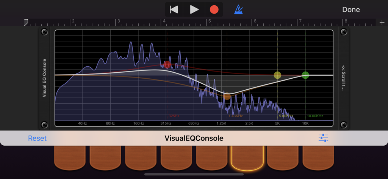
Task: Open plugin controls via the sliders icon
Action: pyautogui.click(x=323, y=138)
